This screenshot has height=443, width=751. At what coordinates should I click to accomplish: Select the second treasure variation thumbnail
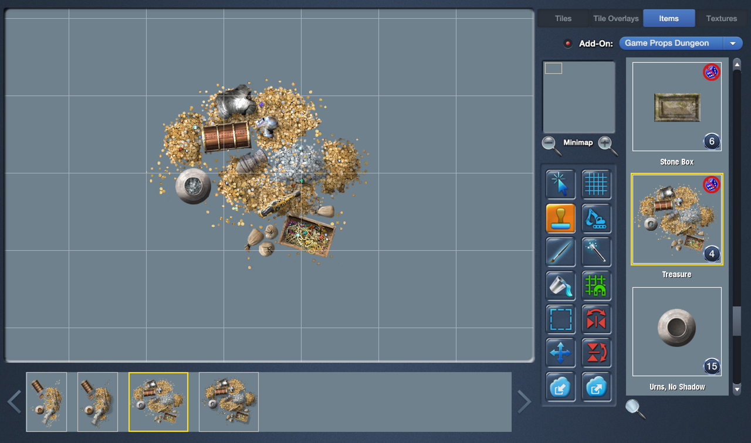(97, 402)
